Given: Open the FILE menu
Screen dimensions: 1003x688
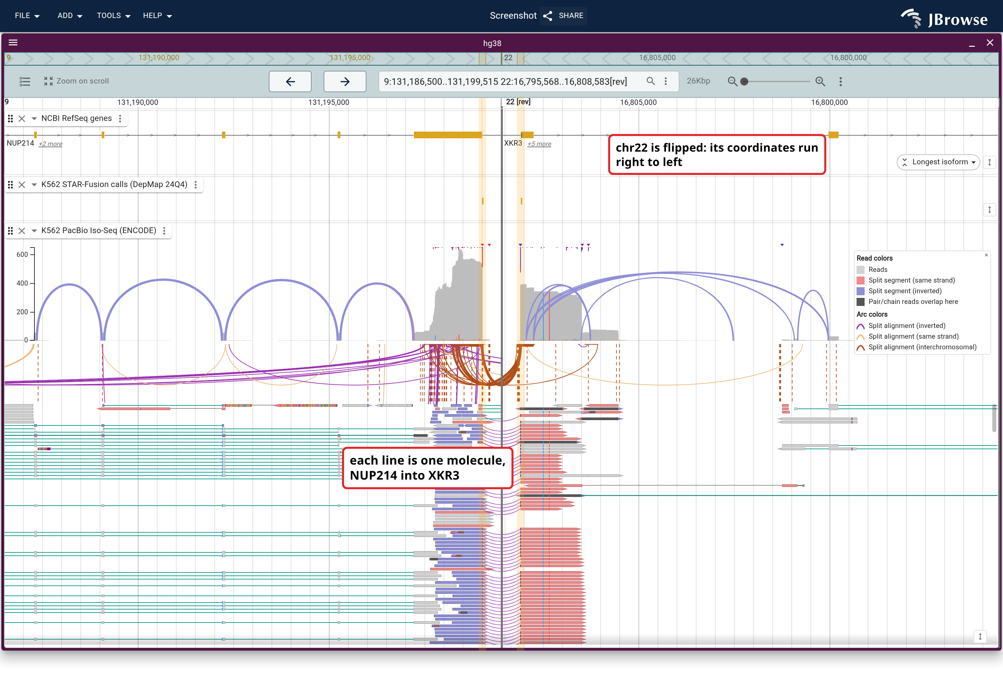Looking at the screenshot, I should [27, 15].
